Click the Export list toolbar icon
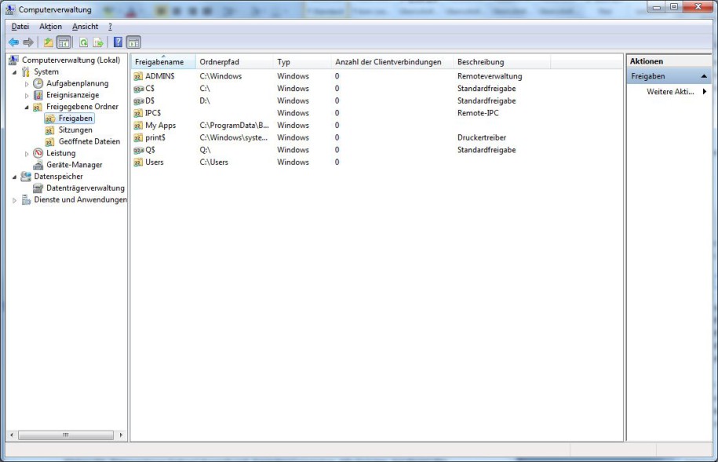The width and height of the screenshot is (718, 462). tap(98, 42)
